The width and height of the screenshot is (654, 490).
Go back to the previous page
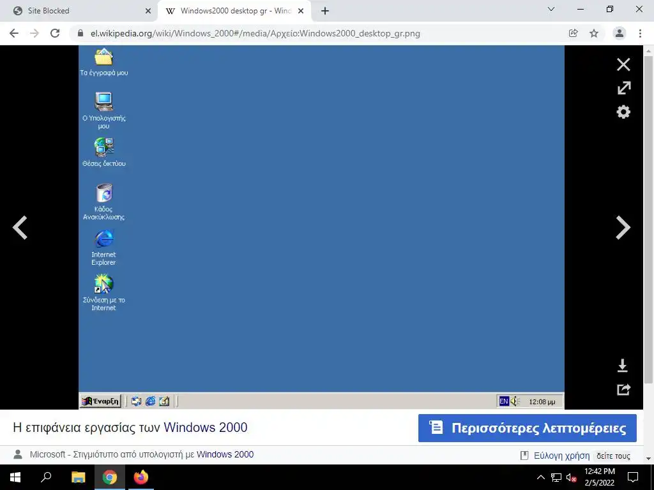(x=14, y=33)
